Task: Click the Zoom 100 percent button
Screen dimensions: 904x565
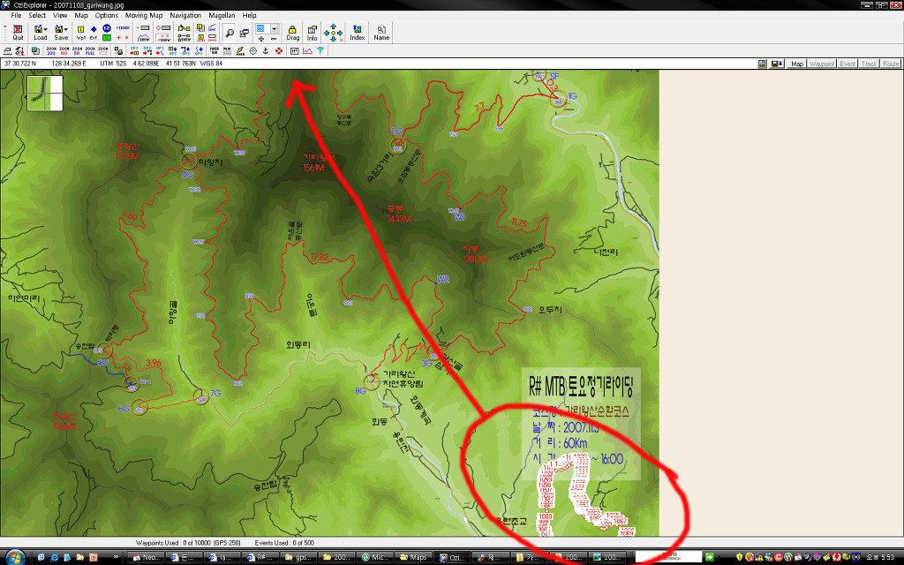Action: pyautogui.click(x=64, y=50)
